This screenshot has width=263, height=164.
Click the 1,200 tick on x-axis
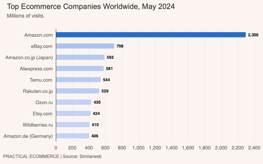[x=155, y=148]
